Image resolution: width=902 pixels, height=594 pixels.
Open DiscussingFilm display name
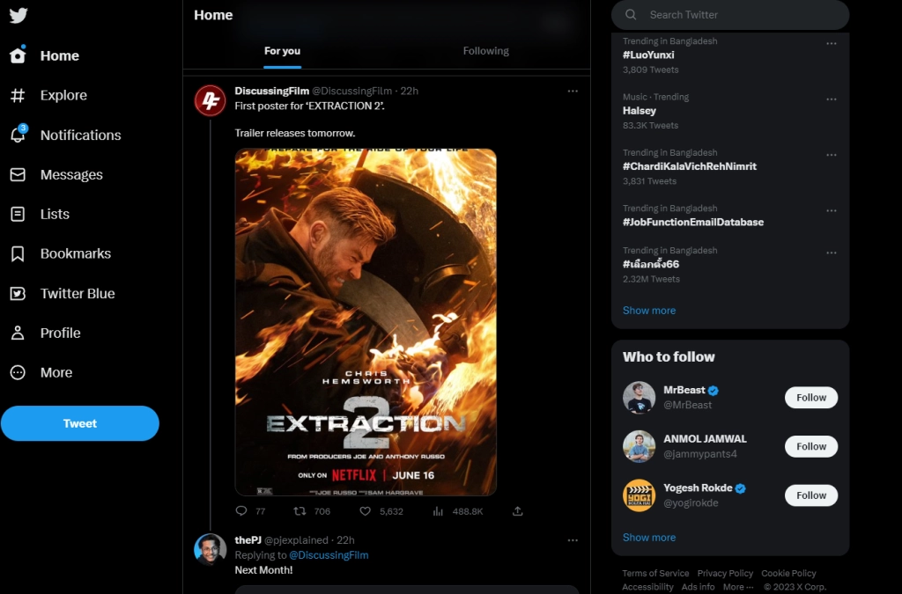coord(271,91)
